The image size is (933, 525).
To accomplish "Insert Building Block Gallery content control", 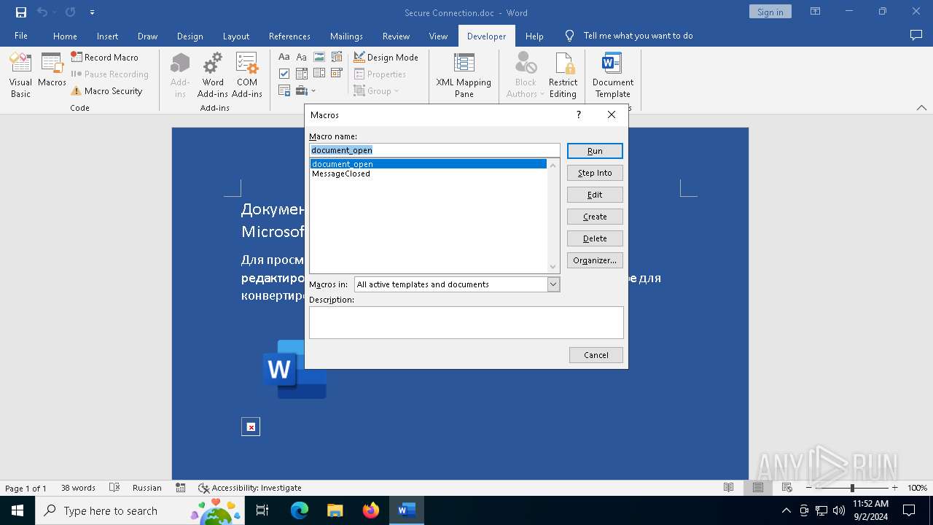I will (337, 57).
